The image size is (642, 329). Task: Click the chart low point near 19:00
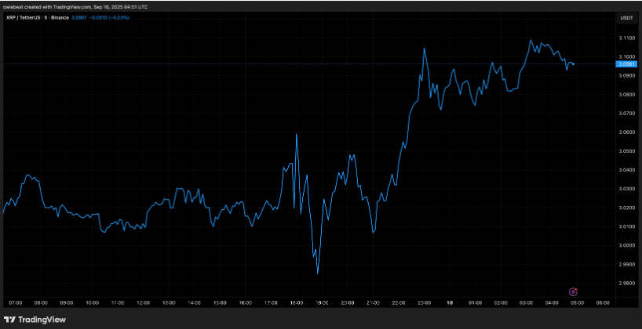pyautogui.click(x=318, y=273)
